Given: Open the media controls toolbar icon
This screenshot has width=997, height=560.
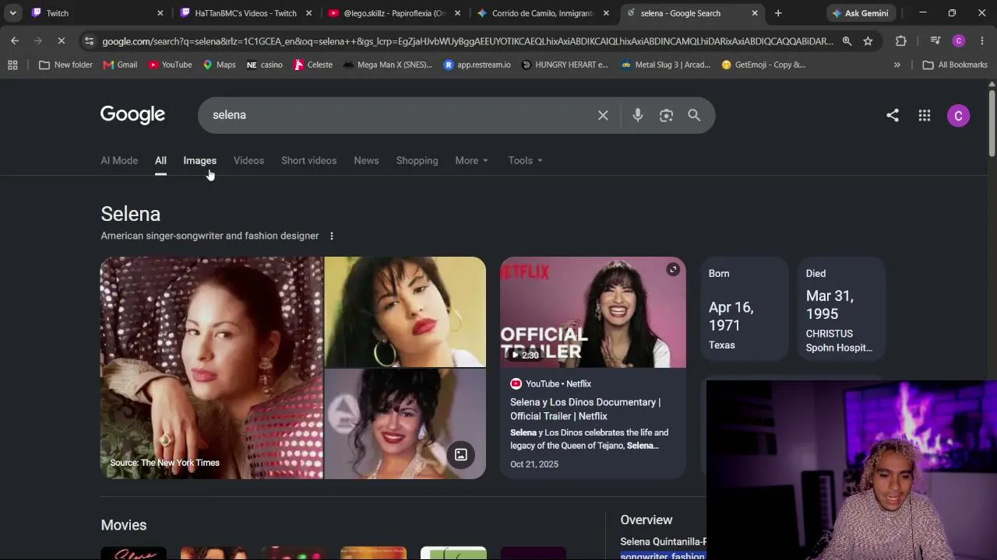Looking at the screenshot, I should (935, 41).
